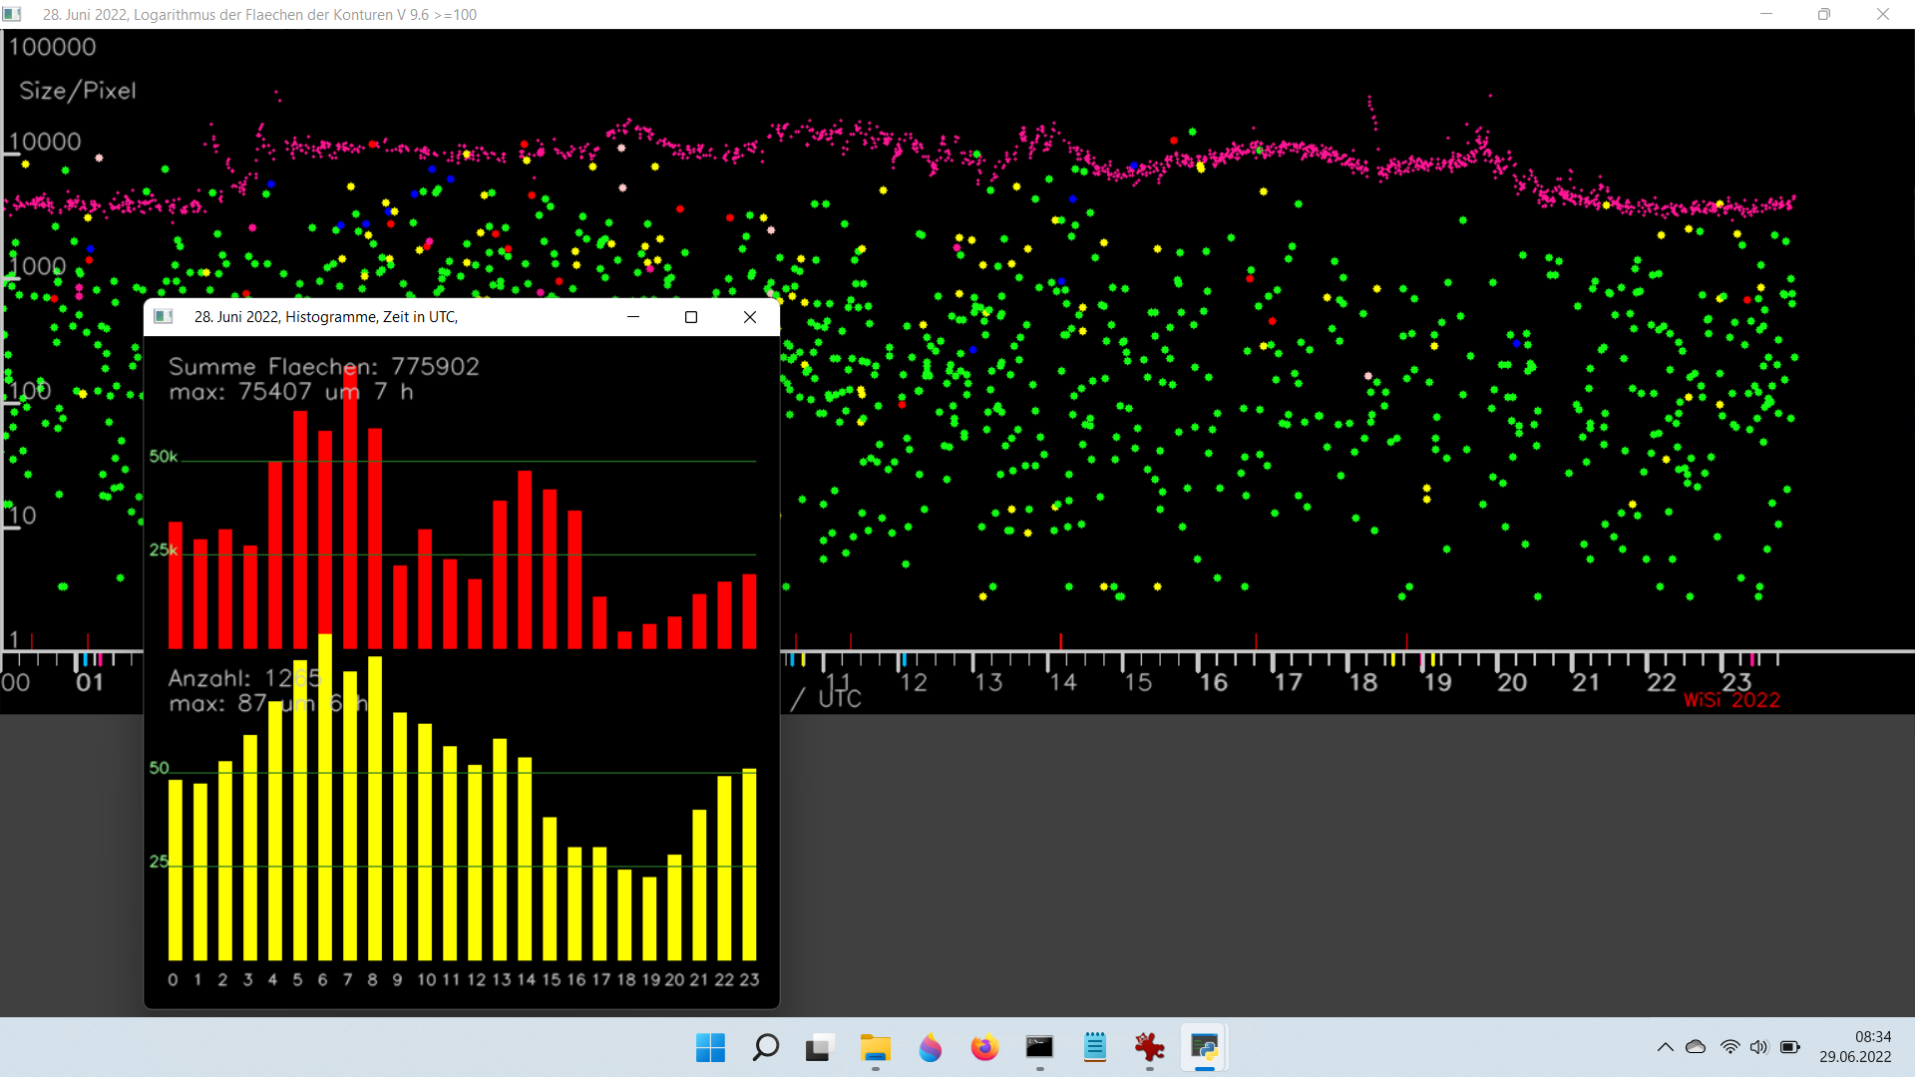Check the battery status tray icon

click(x=1790, y=1047)
